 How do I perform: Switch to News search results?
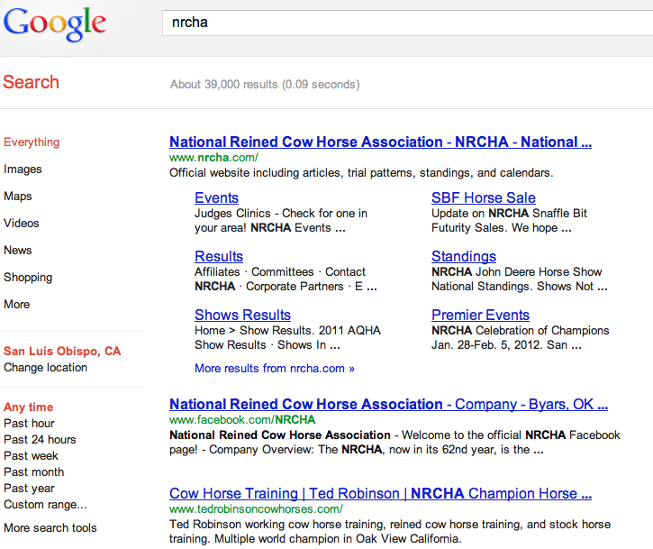(18, 251)
